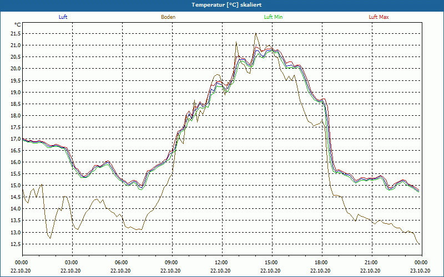Image resolution: width=444 pixels, height=277 pixels.
Task: Click the 16,5 y-axis value
Action: (x=16, y=150)
